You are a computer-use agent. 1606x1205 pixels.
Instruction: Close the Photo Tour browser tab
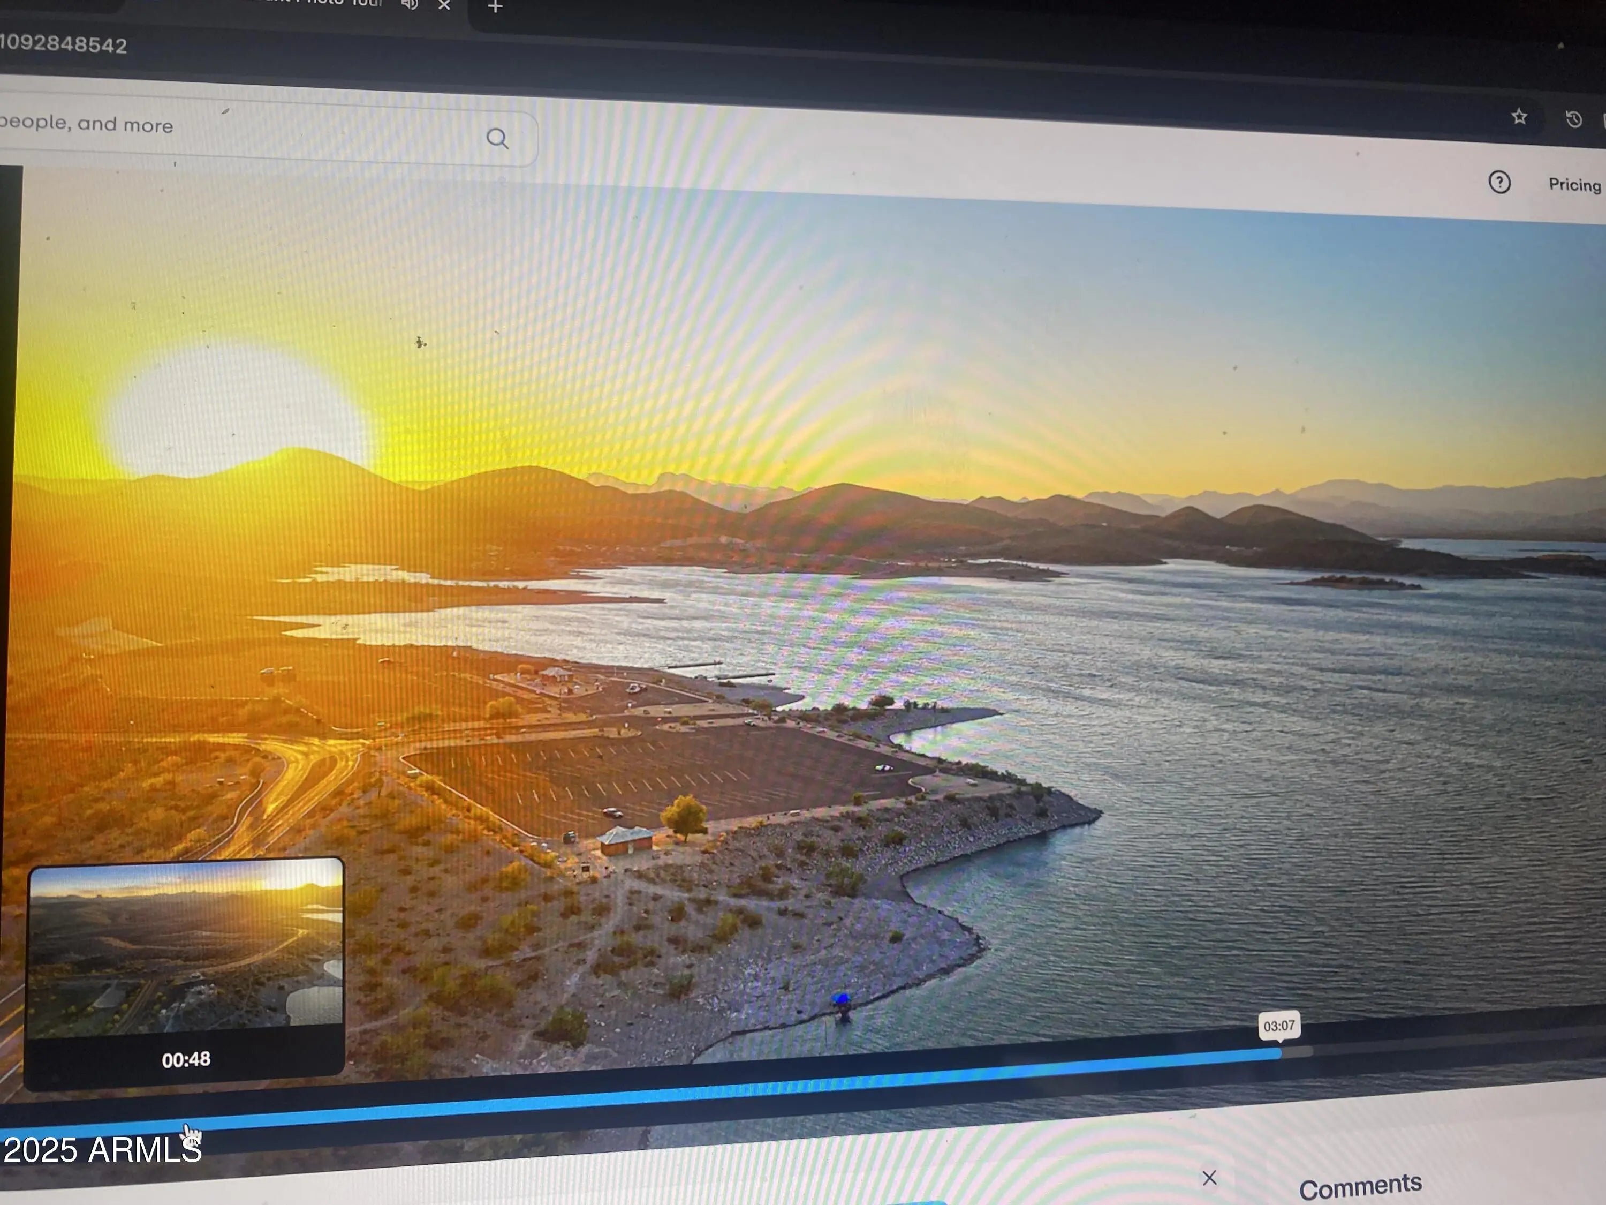[x=444, y=5]
